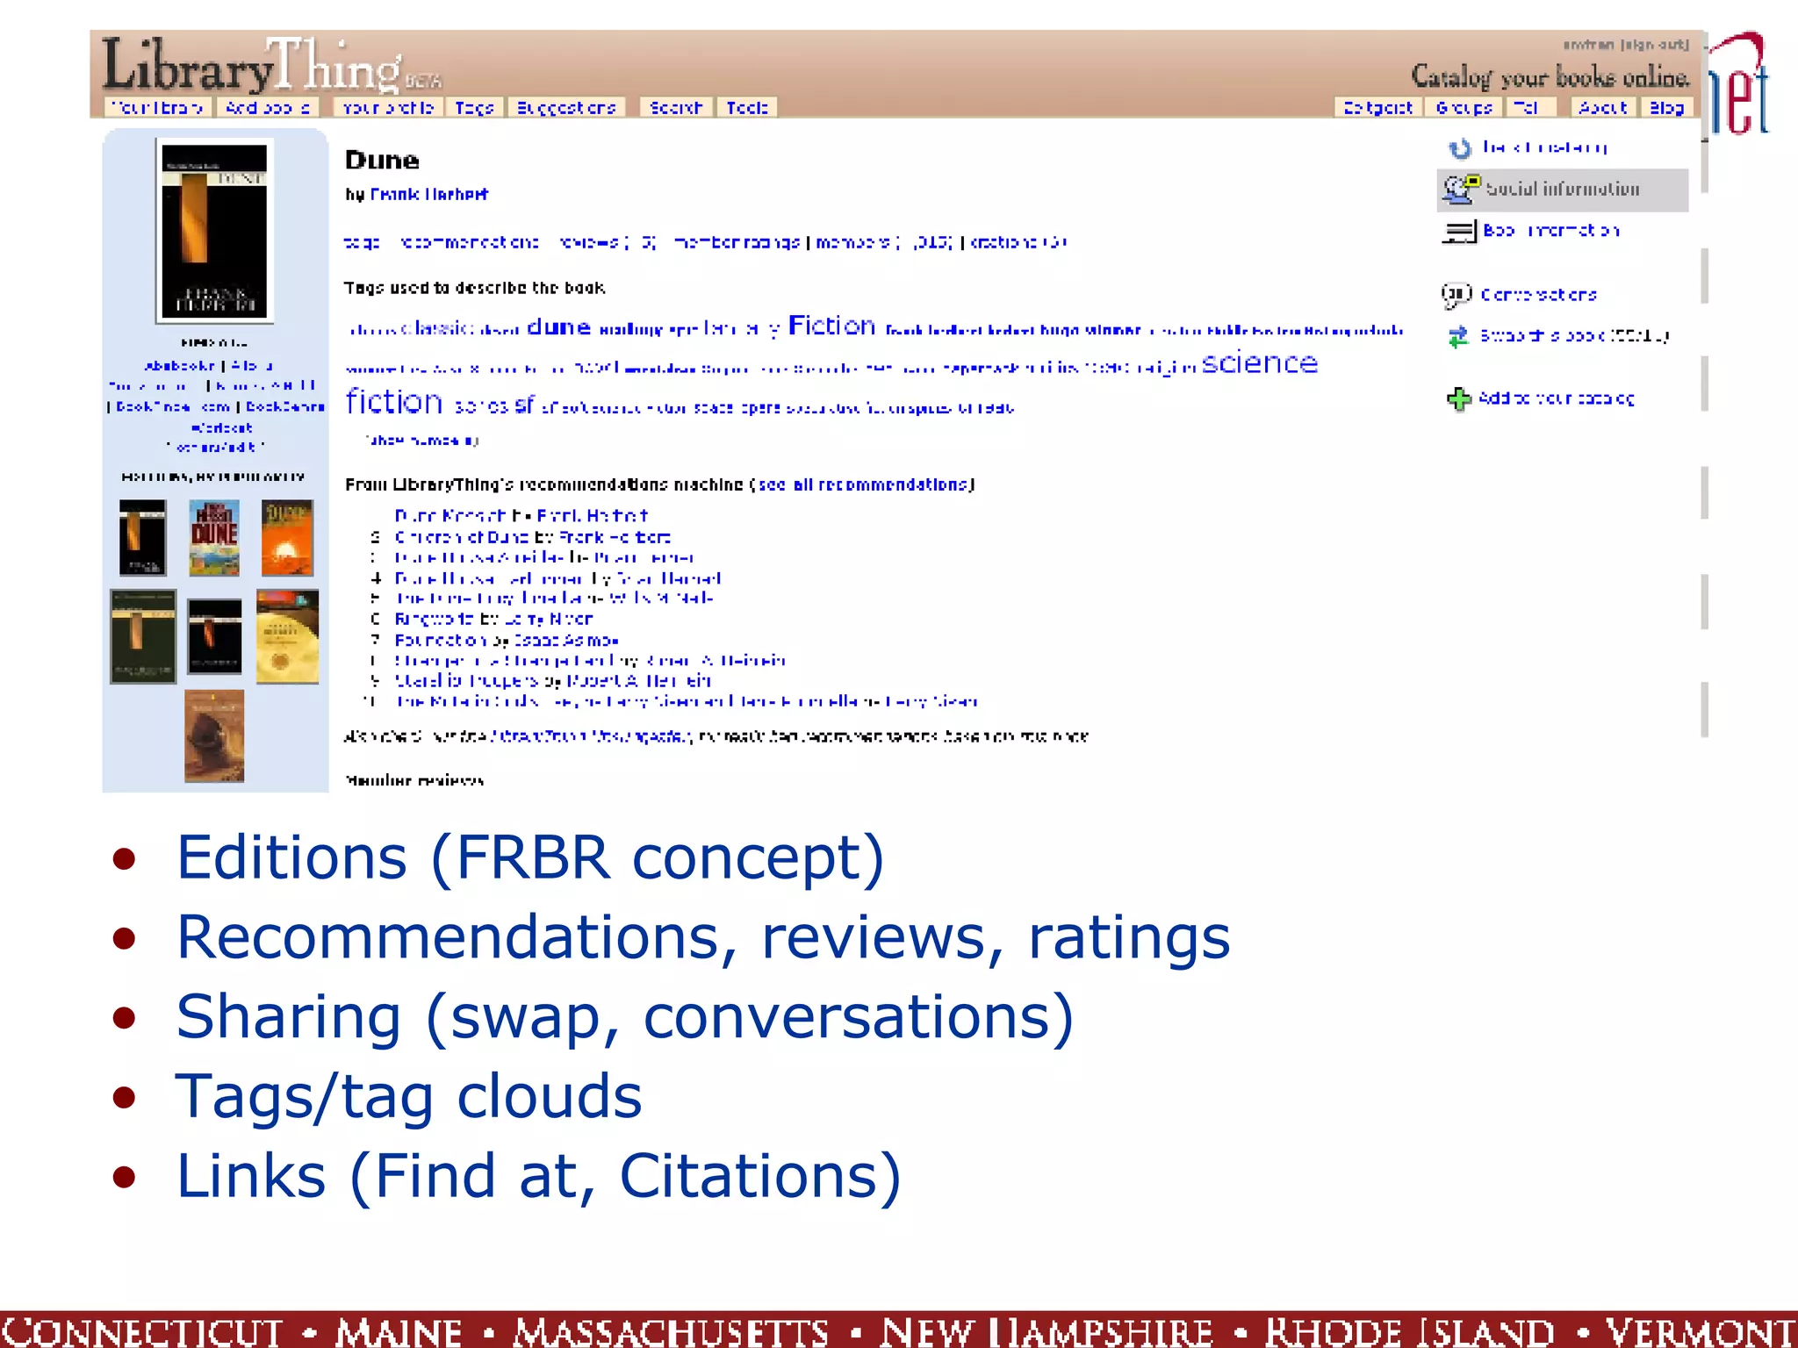Click the members count link
This screenshot has height=1348, width=1798.
884,242
